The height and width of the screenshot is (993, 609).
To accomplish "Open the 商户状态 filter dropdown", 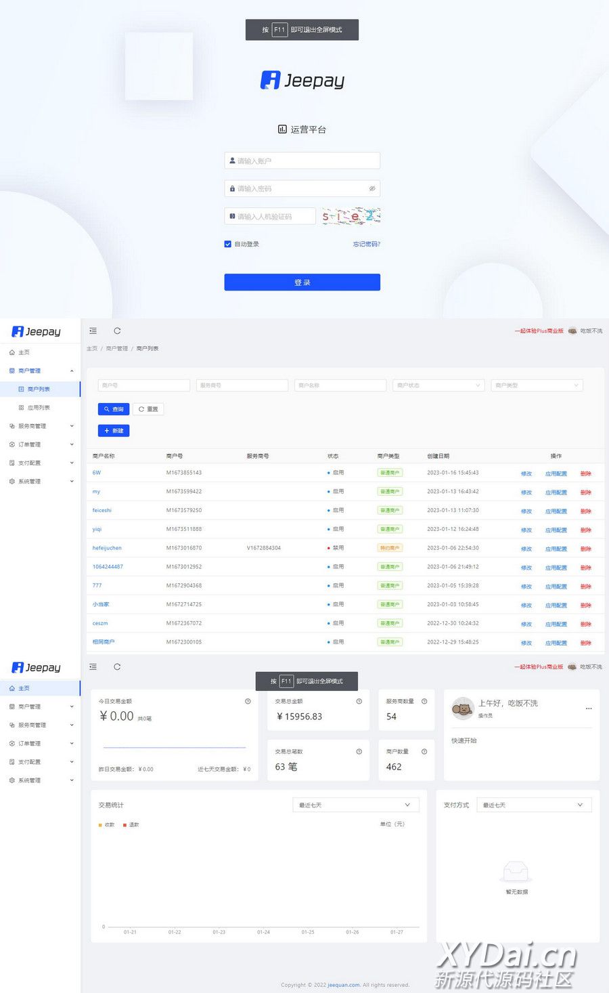I will tap(438, 385).
